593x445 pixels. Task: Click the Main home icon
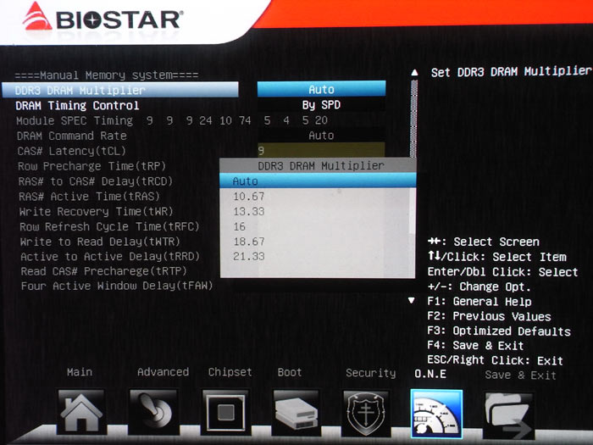click(81, 413)
